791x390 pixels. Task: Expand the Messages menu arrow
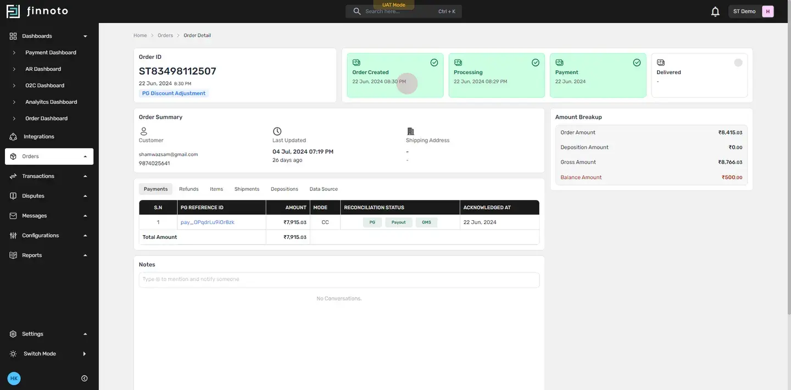85,216
